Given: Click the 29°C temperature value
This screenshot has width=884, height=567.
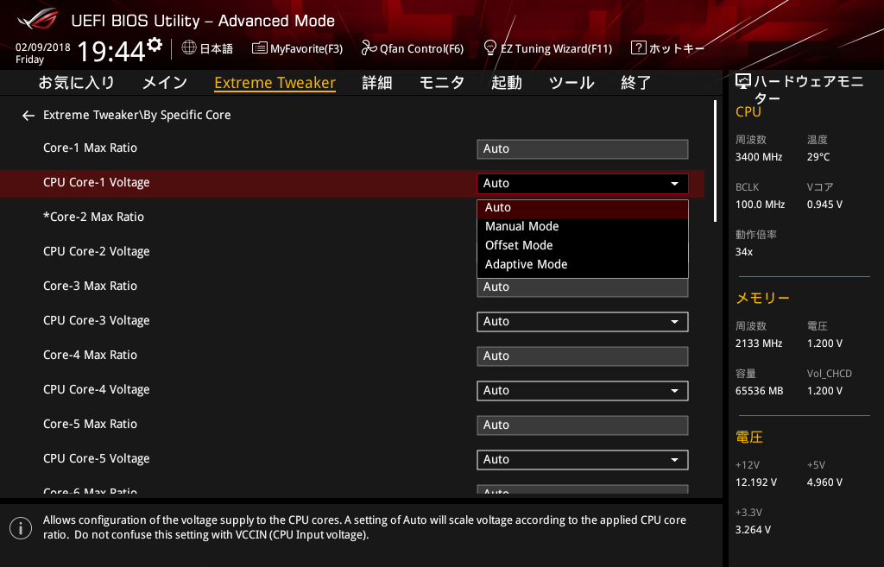Looking at the screenshot, I should click(818, 157).
